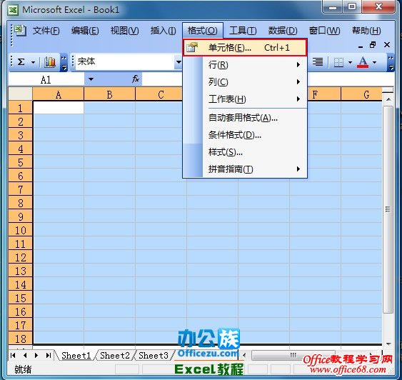Switch to Sheet1 tab

tap(76, 356)
